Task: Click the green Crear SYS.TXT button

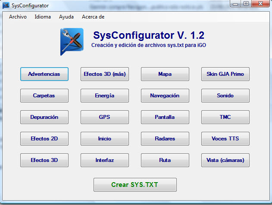Action: [x=135, y=185]
